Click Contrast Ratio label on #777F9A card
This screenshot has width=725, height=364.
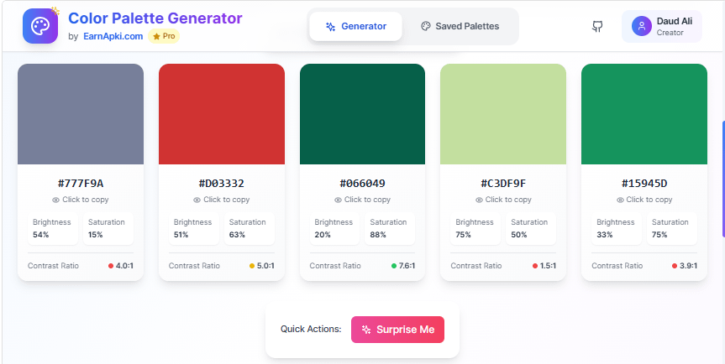pyautogui.click(x=53, y=266)
